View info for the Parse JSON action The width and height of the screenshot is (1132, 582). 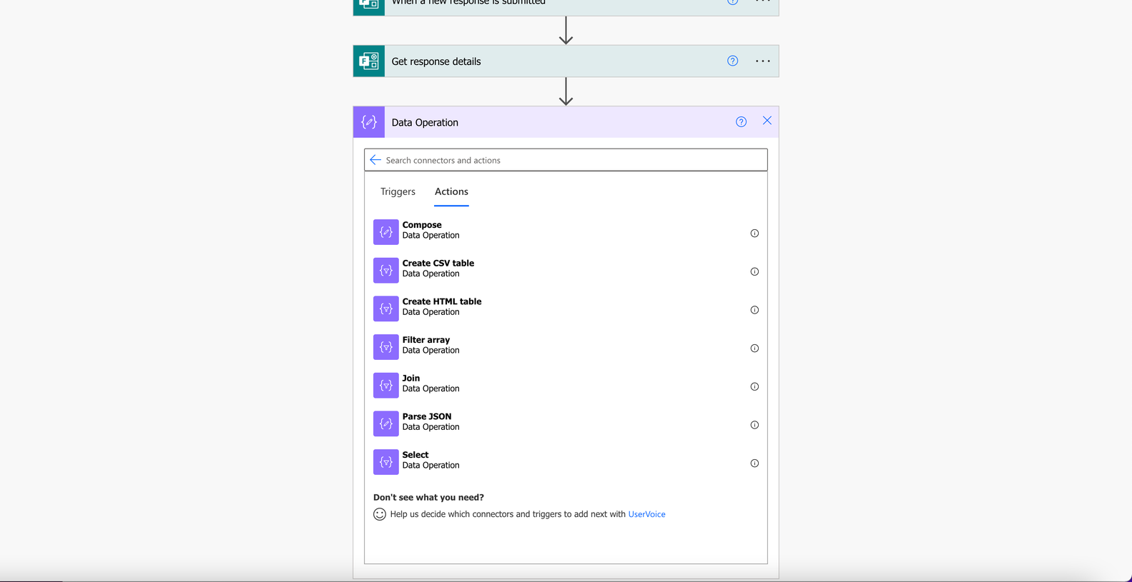point(754,425)
